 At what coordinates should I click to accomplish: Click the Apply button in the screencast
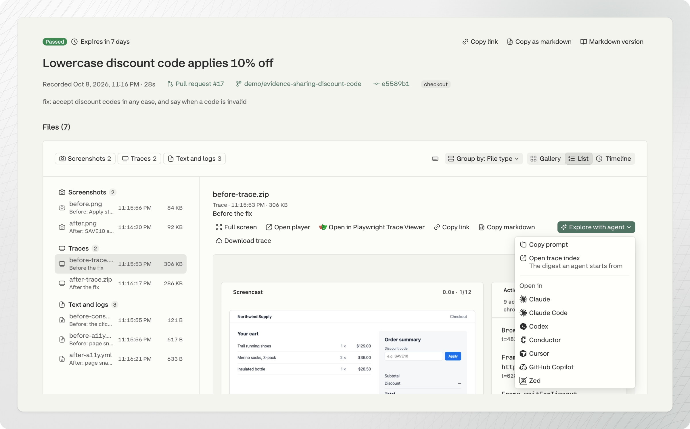point(453,356)
